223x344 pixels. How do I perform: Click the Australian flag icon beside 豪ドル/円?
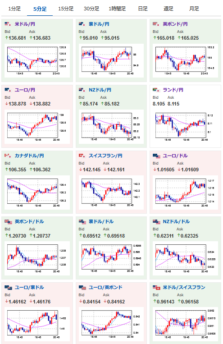point(82,24)
